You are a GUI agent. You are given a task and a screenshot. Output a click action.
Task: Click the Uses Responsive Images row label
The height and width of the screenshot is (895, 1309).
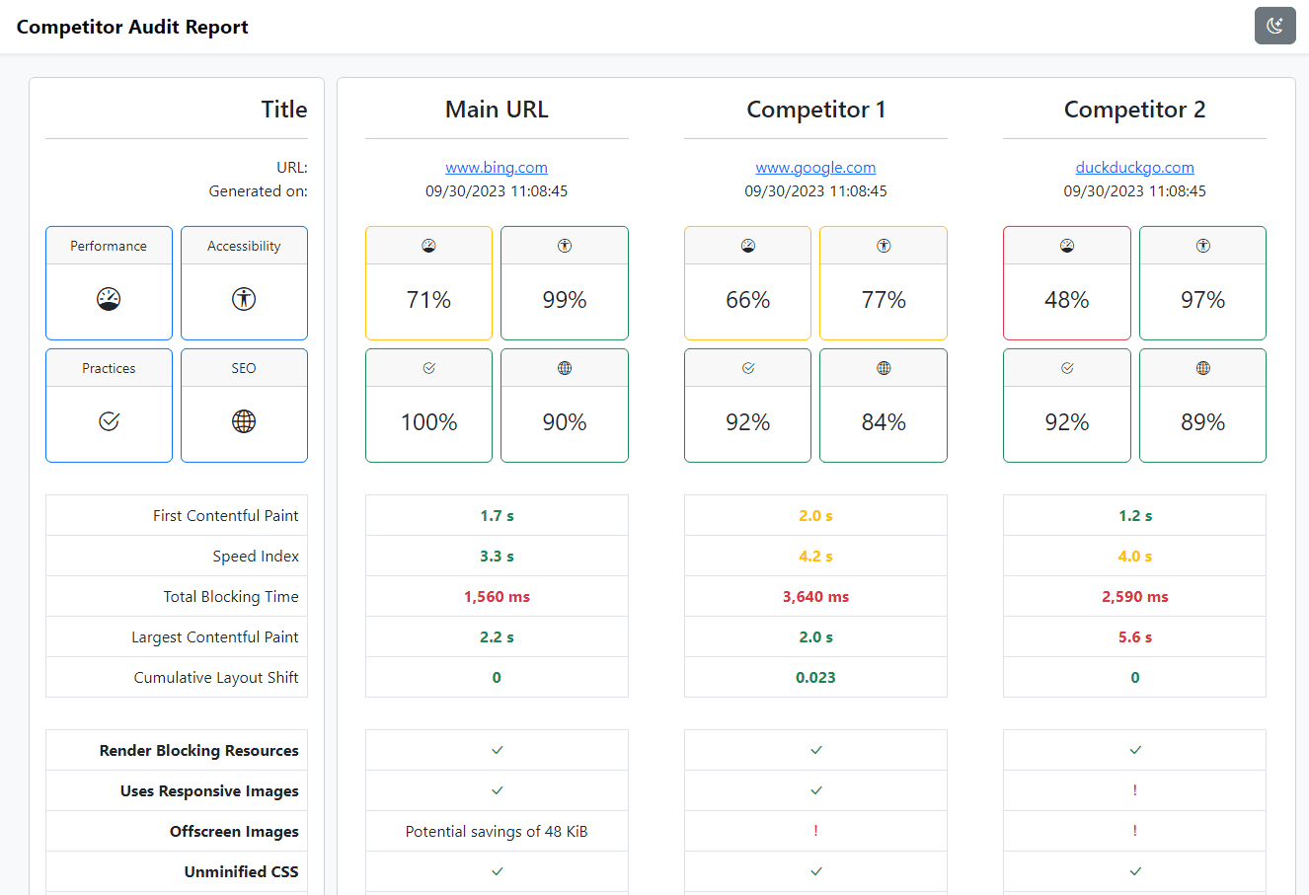[209, 790]
